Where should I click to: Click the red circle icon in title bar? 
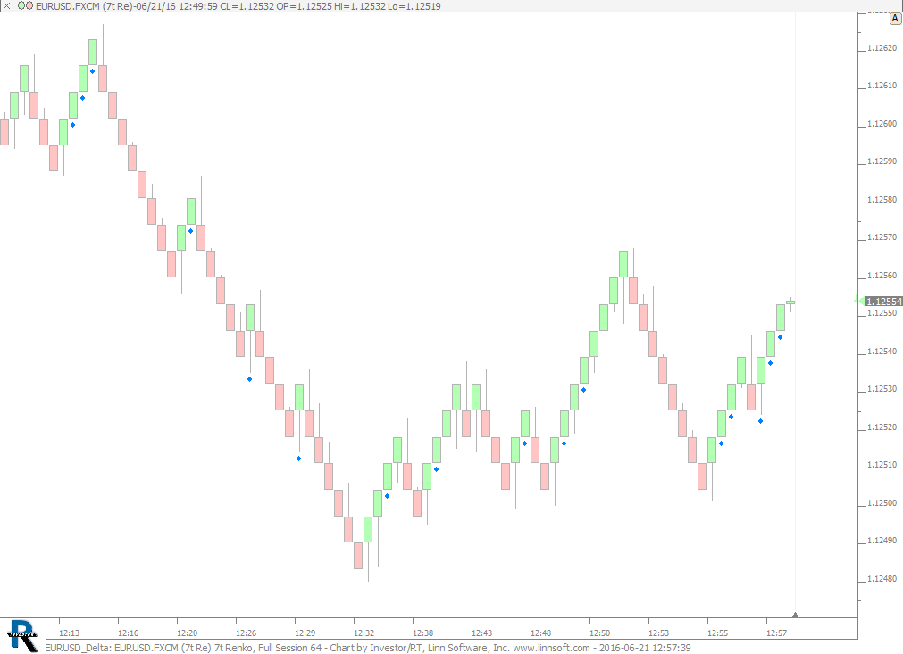click(x=29, y=5)
